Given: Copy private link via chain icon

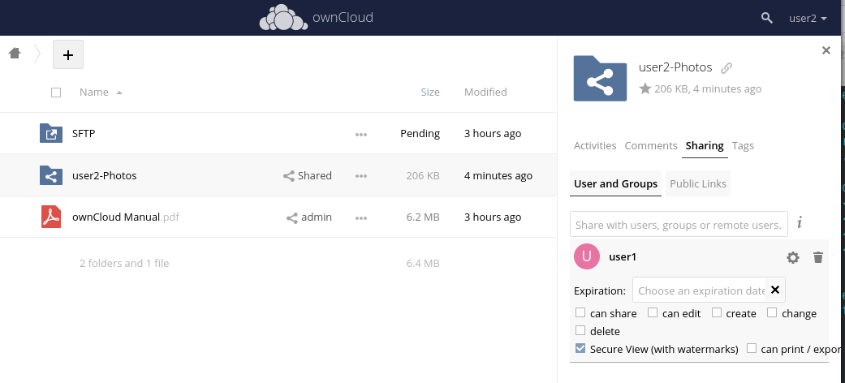Looking at the screenshot, I should tap(726, 68).
